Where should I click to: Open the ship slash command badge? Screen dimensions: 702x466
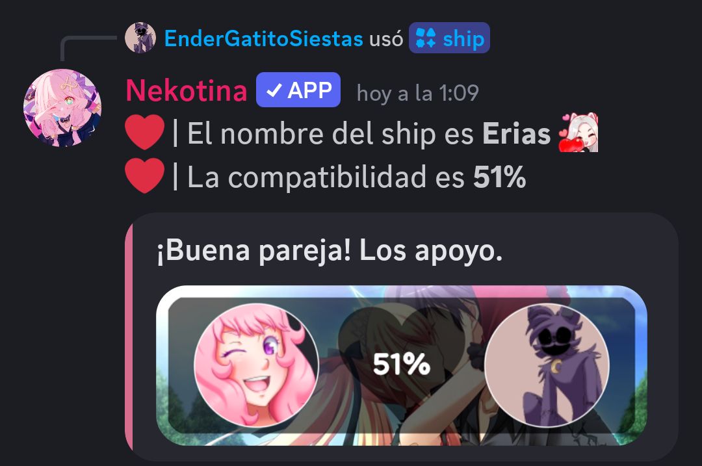point(450,38)
